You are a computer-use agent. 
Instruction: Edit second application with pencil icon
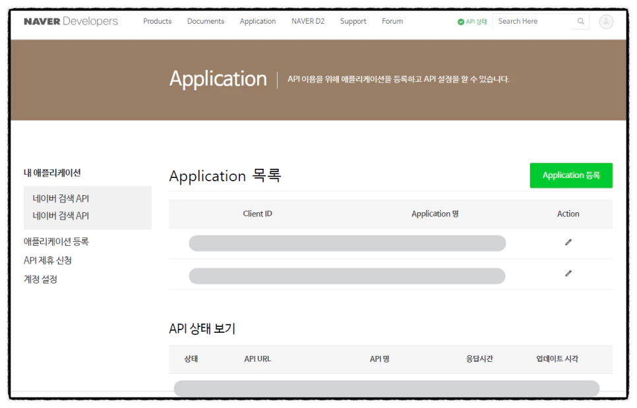[x=568, y=274]
